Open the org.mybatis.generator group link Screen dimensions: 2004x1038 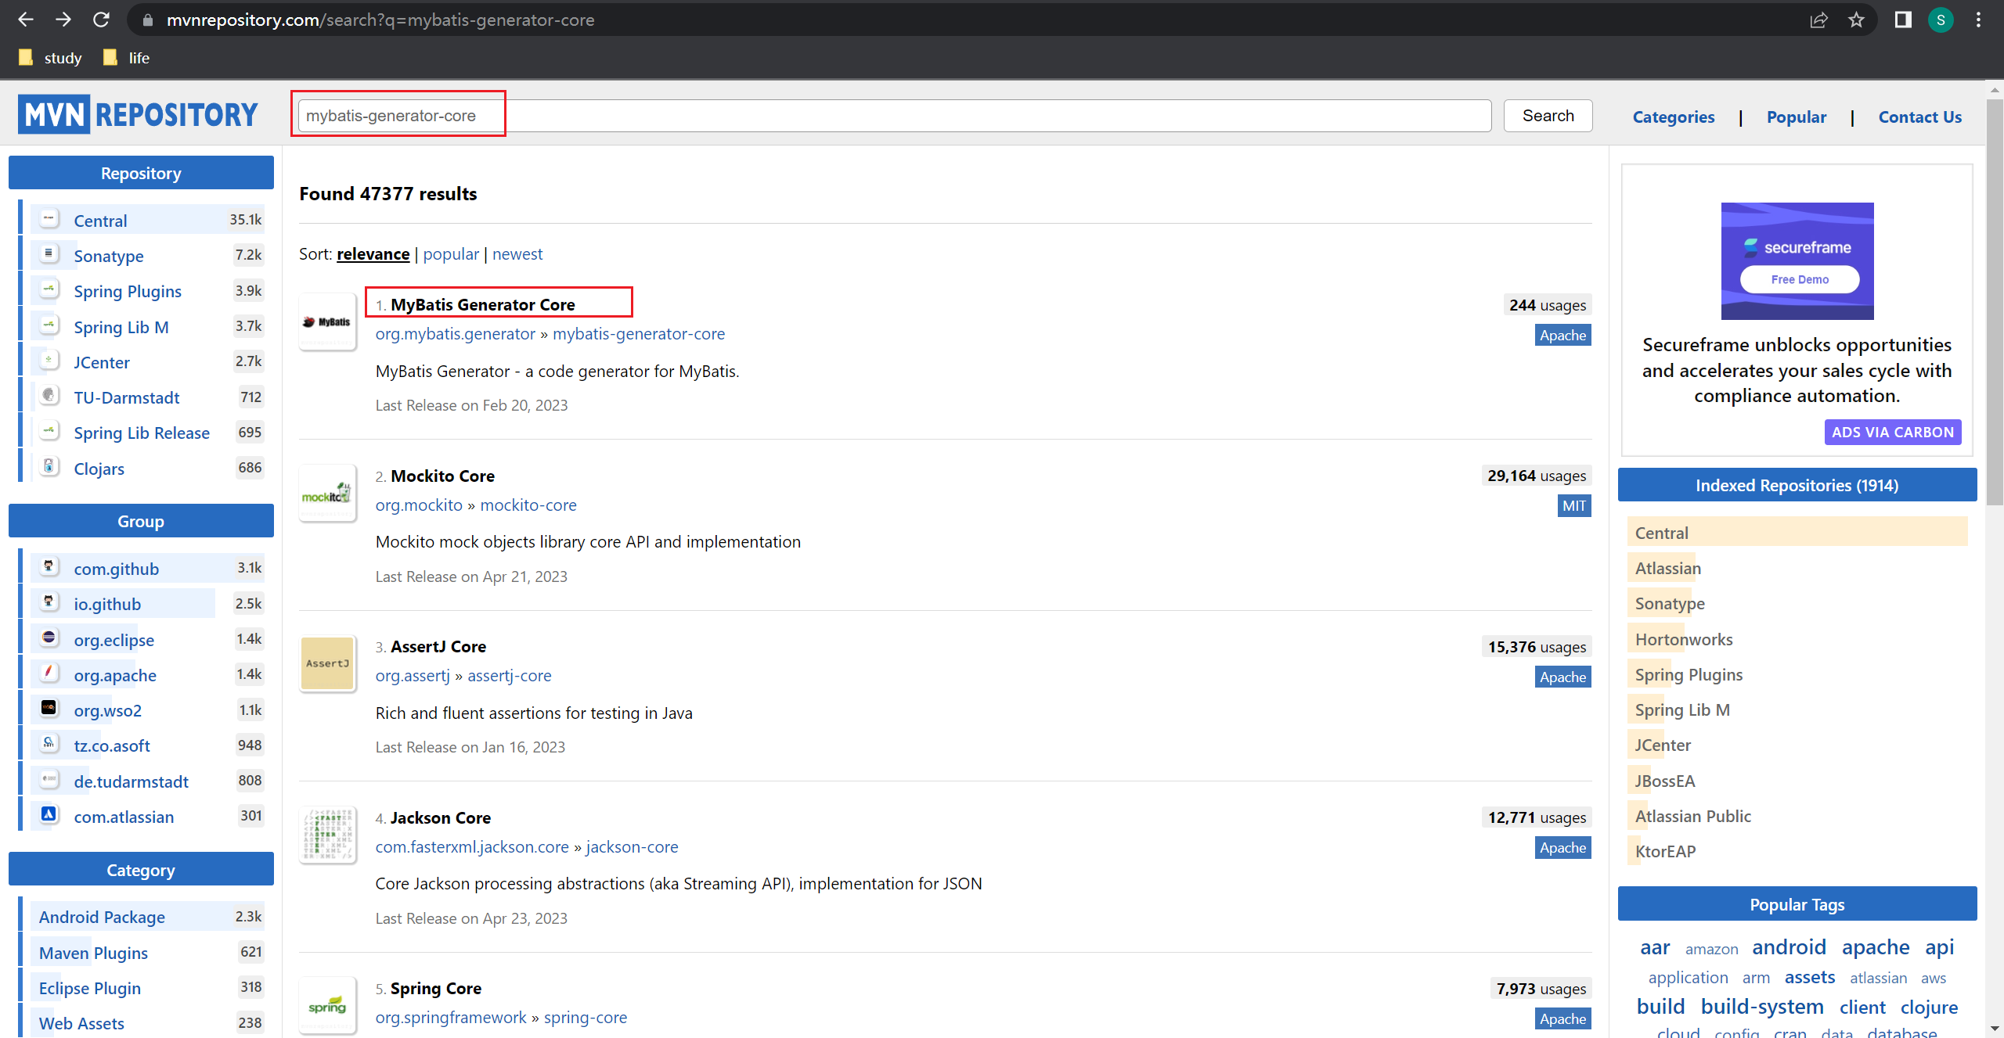[x=455, y=334]
